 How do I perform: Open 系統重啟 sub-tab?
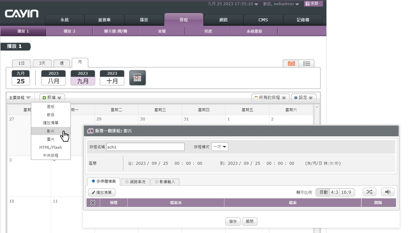pyautogui.click(x=255, y=31)
